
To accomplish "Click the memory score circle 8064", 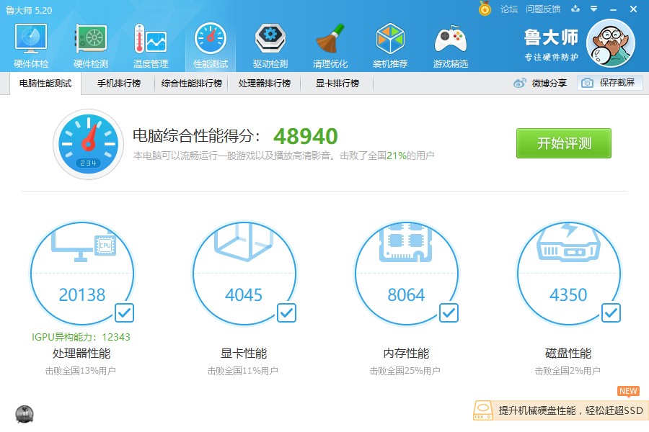I will (407, 273).
